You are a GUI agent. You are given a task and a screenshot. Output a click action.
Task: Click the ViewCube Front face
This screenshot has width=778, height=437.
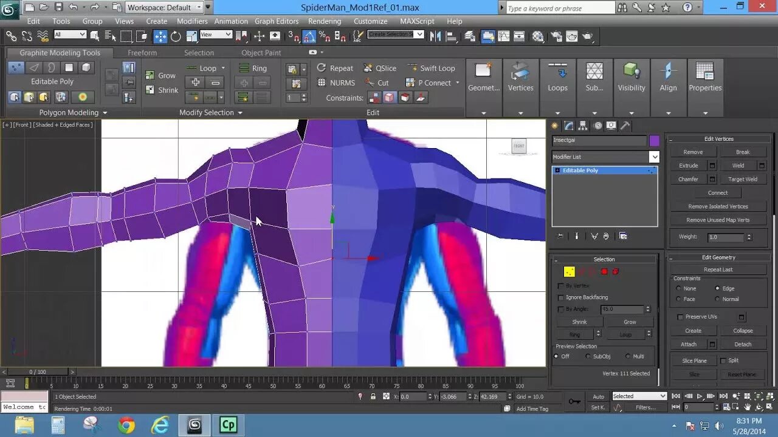pyautogui.click(x=518, y=146)
